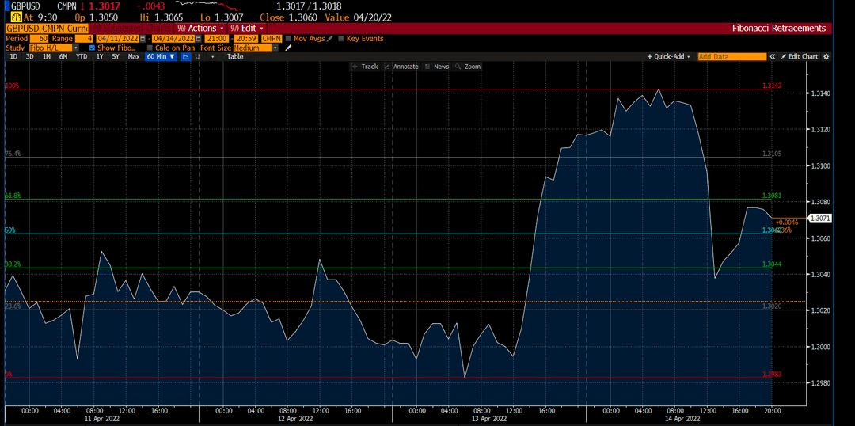The height and width of the screenshot is (426, 855).
Task: Collapse panel with double chevron icon
Action: coord(773,57)
